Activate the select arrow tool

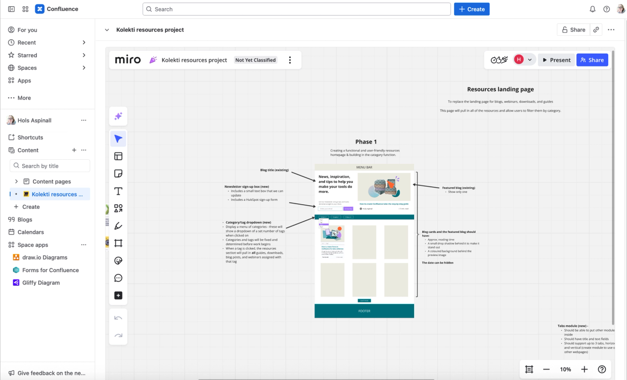[x=118, y=138]
